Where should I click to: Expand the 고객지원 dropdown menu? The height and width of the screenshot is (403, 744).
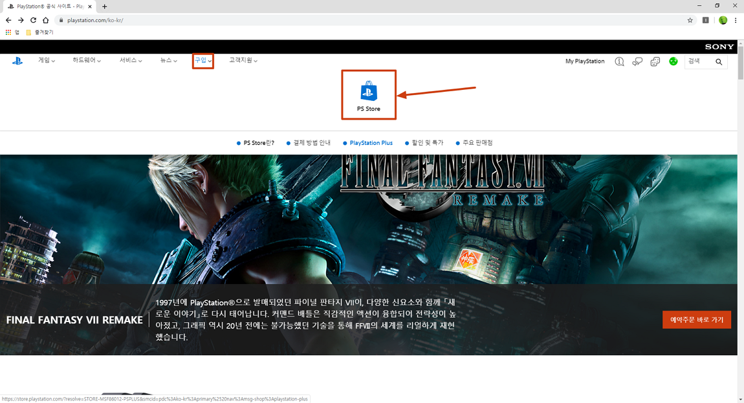point(243,60)
